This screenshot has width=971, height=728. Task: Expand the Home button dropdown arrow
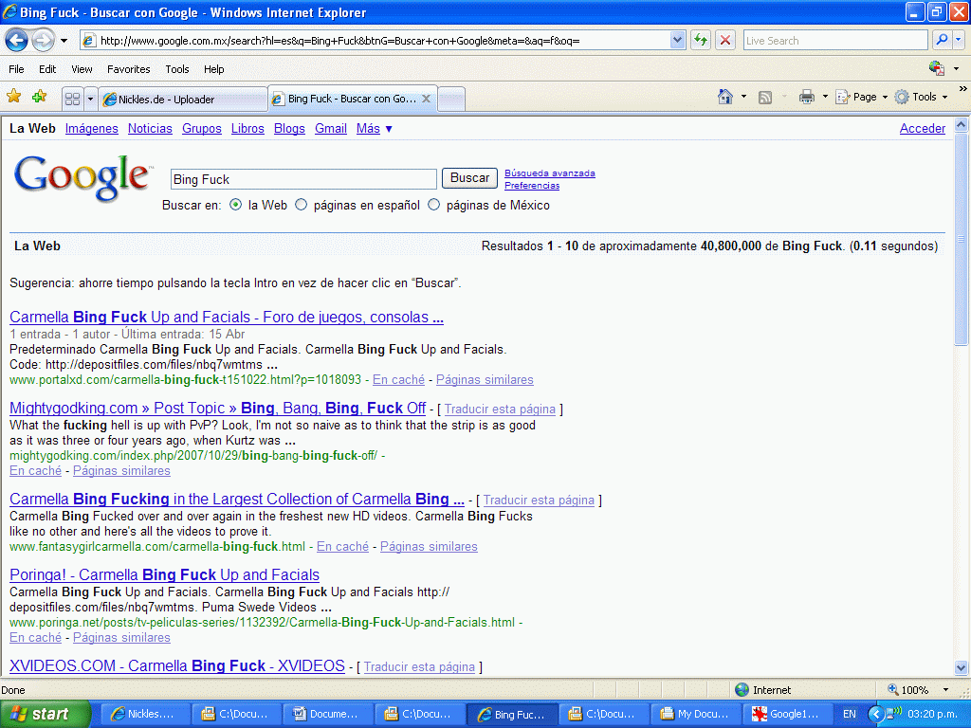[x=743, y=97]
